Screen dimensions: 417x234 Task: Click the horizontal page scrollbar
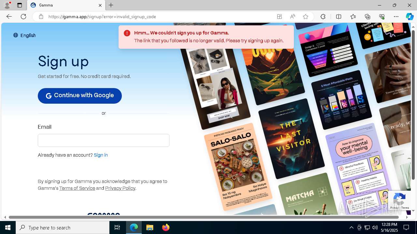(x=204, y=217)
